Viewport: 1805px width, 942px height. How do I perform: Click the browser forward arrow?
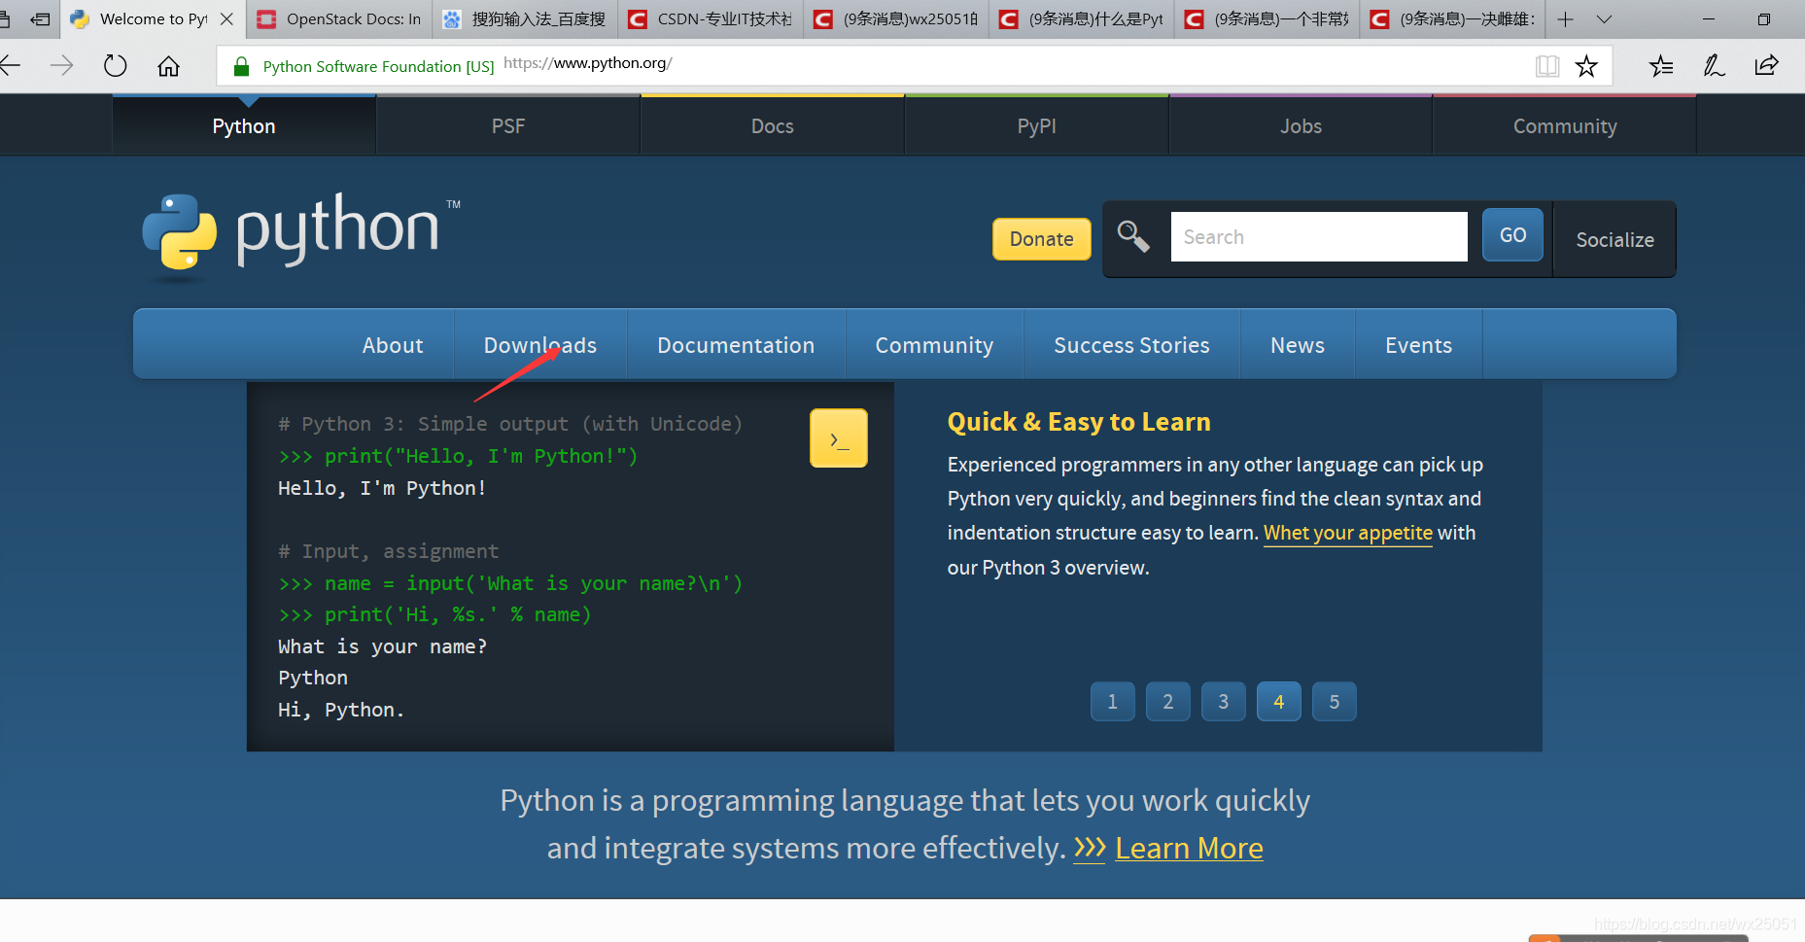pos(61,65)
